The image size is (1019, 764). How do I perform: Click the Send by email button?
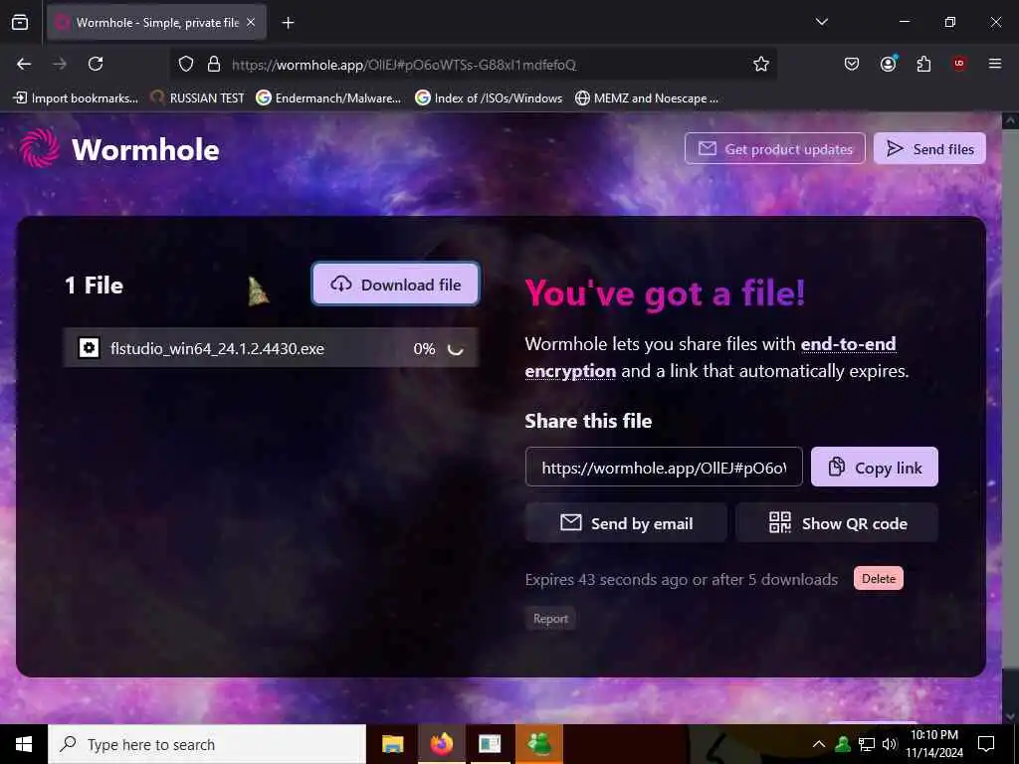[x=626, y=523]
